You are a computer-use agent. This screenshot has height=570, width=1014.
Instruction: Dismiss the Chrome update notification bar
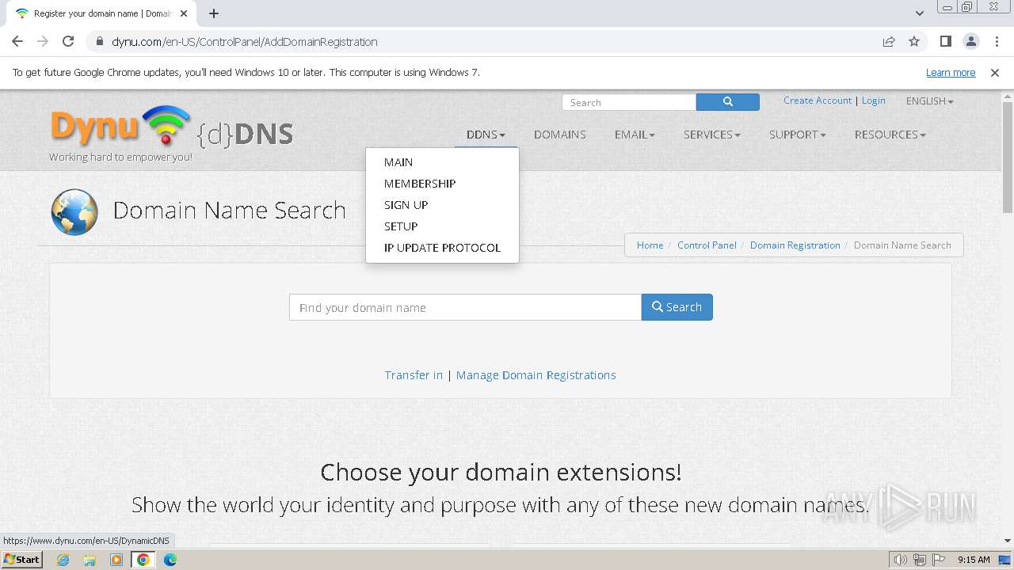click(x=995, y=72)
